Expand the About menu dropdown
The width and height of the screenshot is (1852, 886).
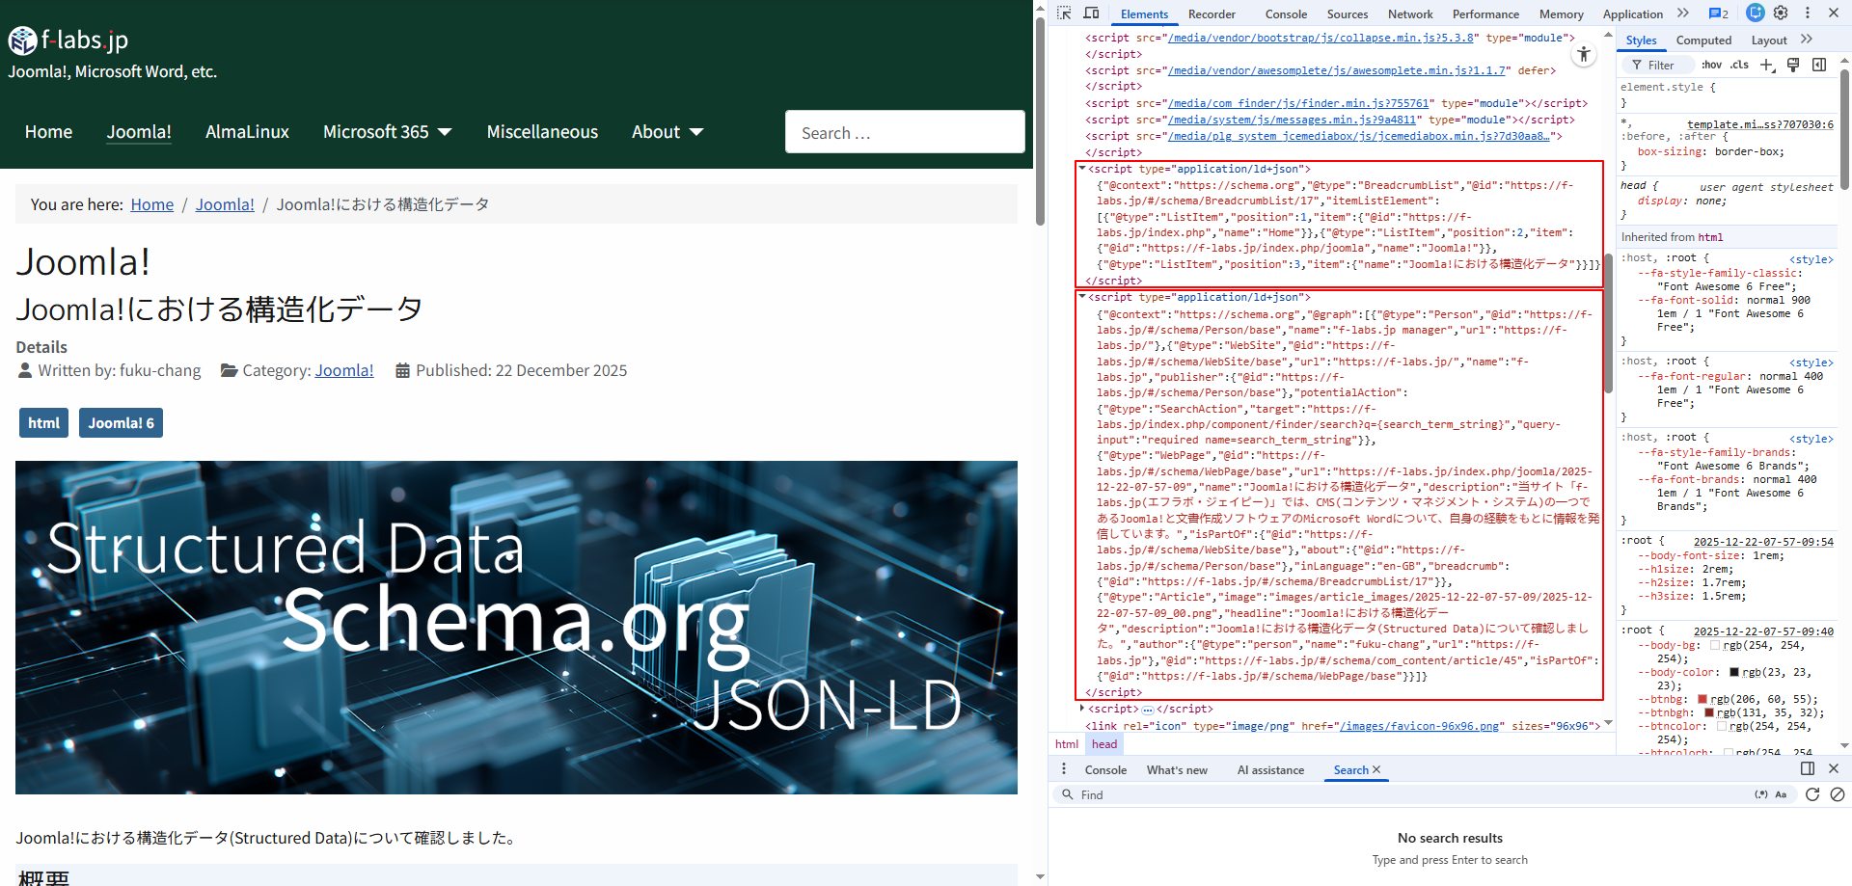click(696, 132)
